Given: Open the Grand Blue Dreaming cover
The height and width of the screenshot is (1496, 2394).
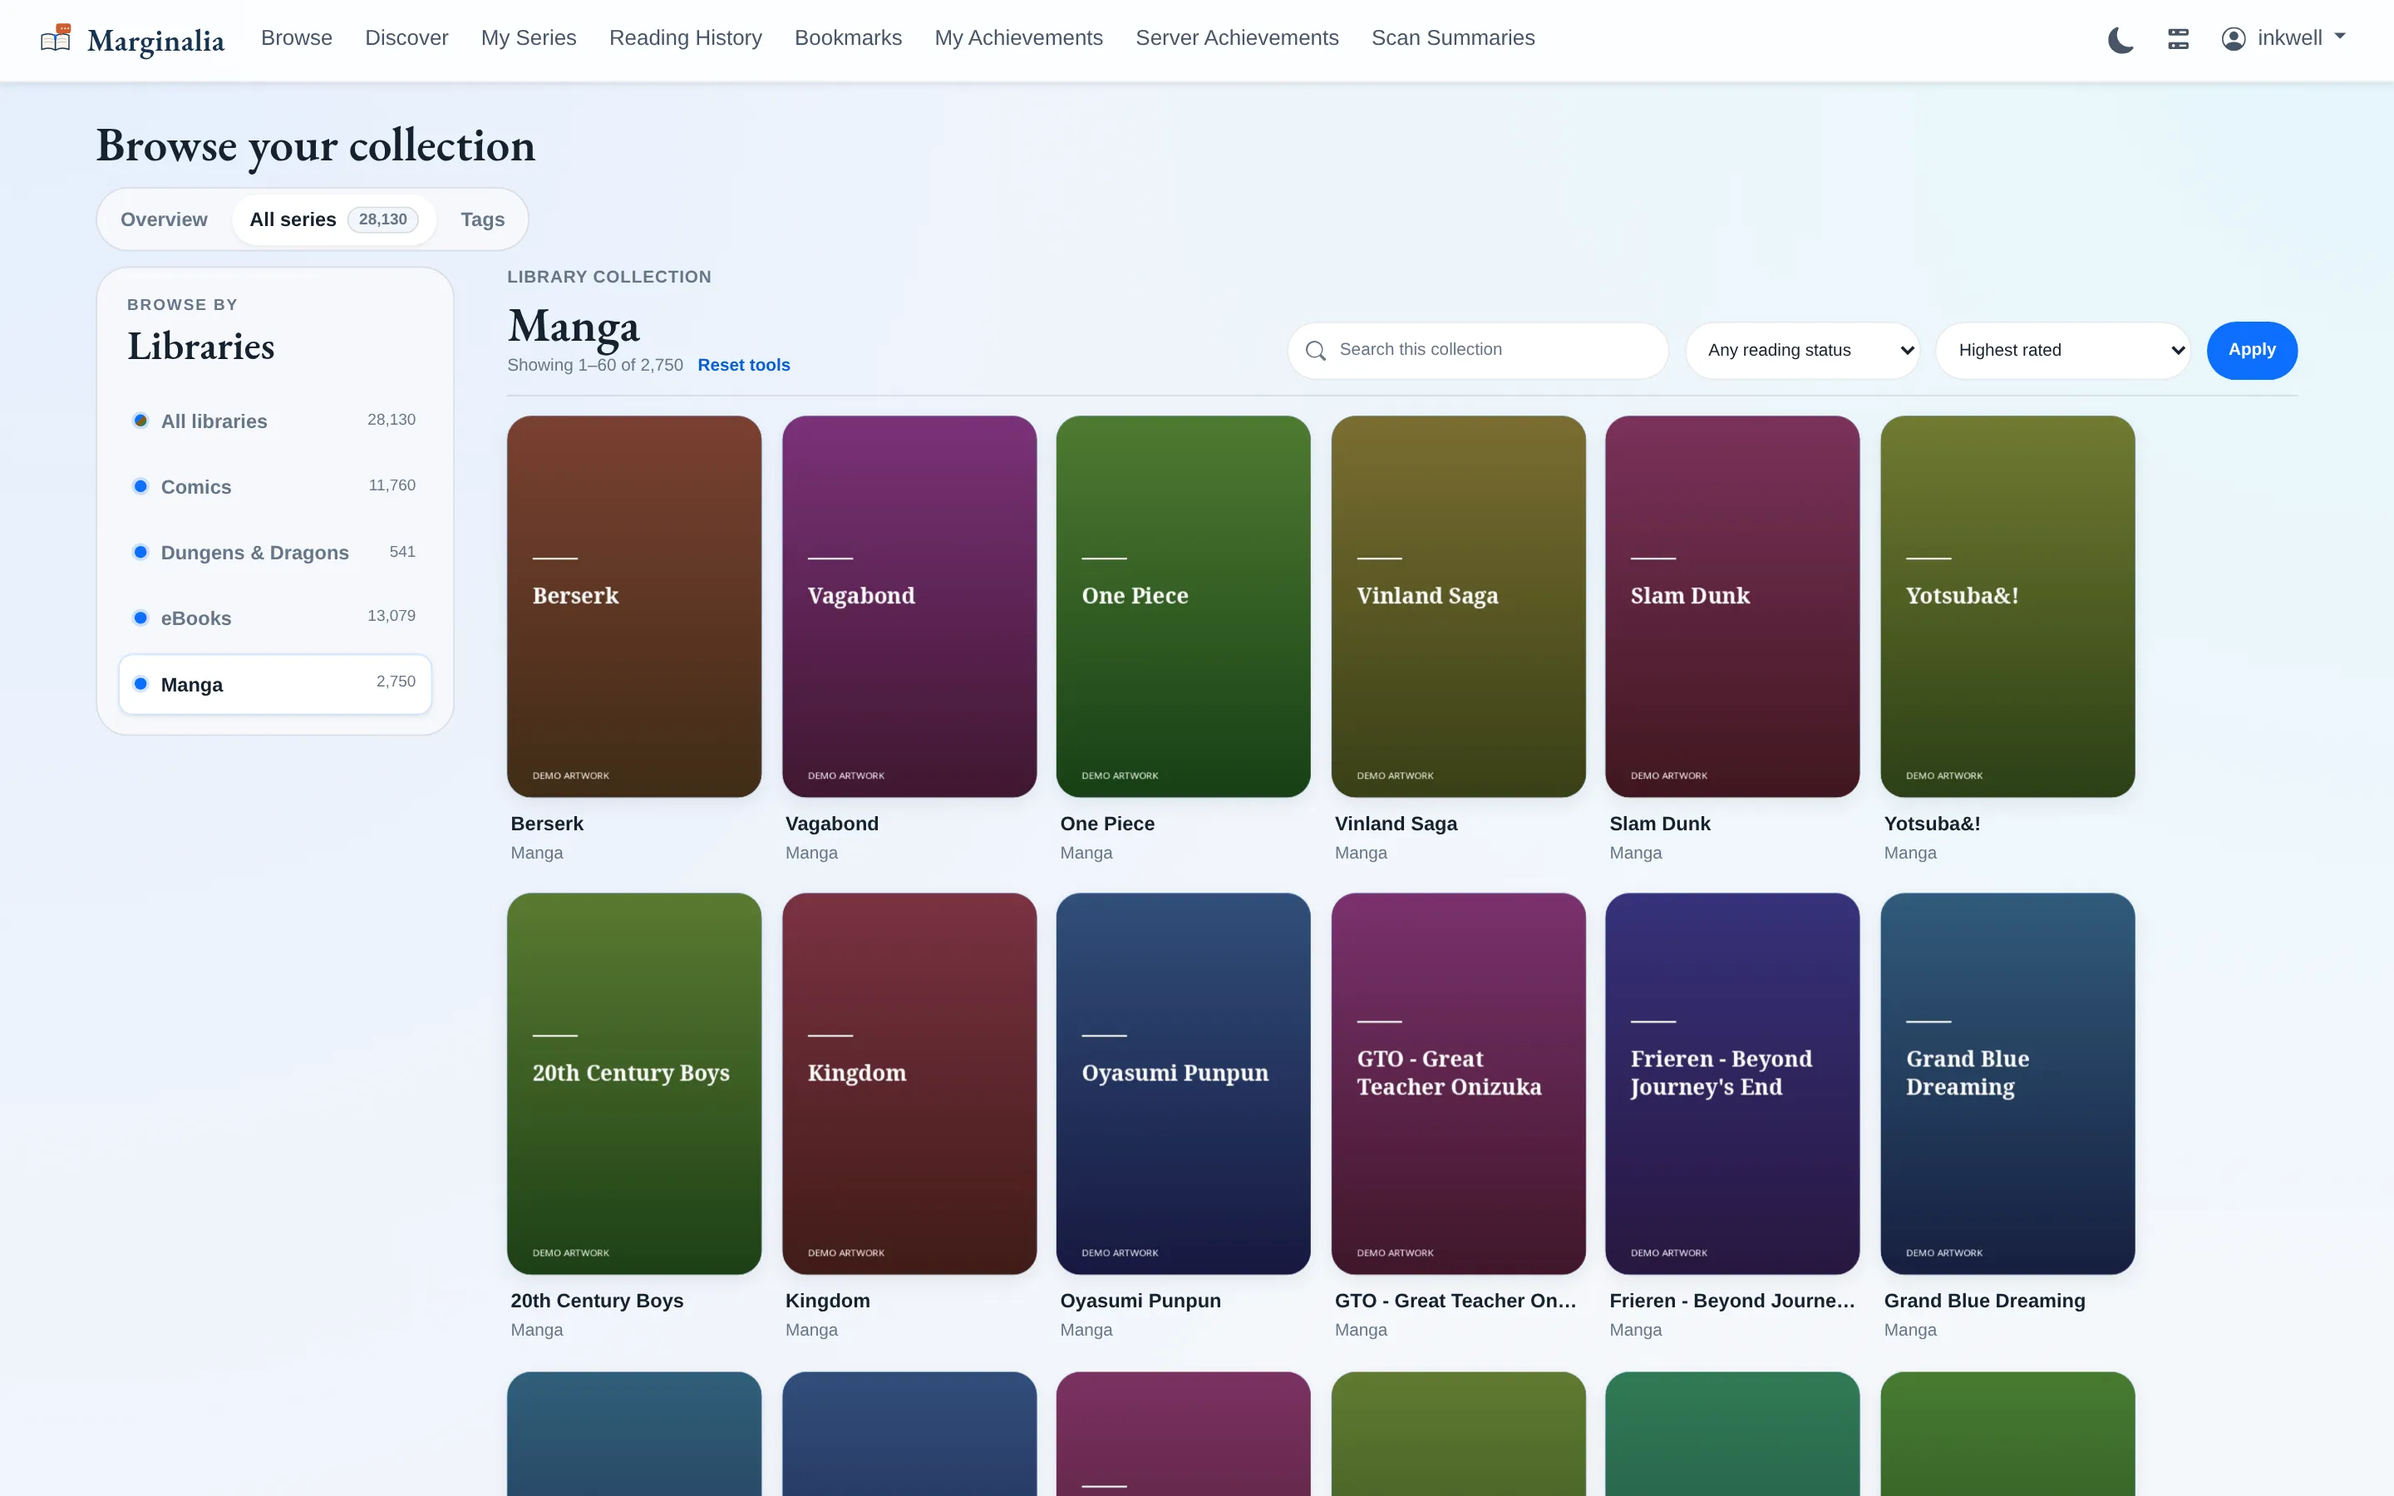Looking at the screenshot, I should click(2007, 1084).
